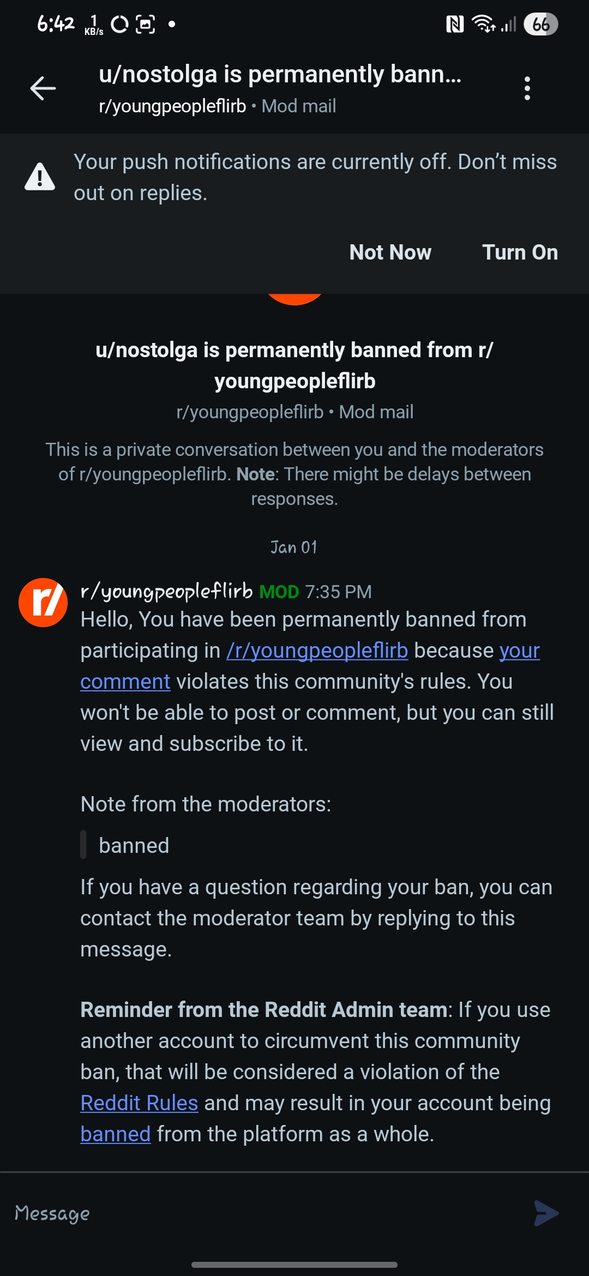Tap the Wi-Fi status bar icon
Viewport: 589px width, 1276px height.
[484, 24]
